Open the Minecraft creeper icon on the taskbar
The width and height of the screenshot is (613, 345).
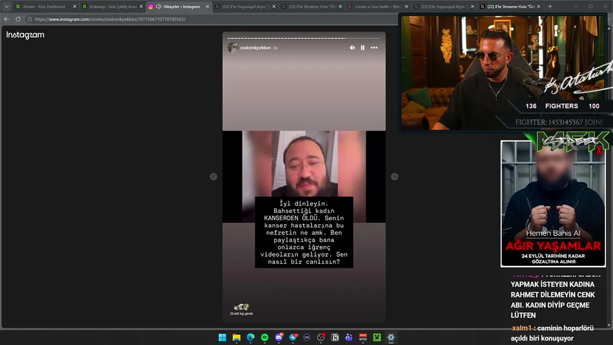tap(377, 337)
